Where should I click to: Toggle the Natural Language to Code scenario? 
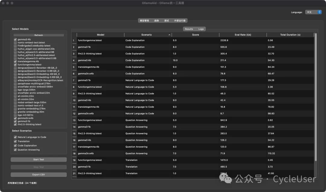point(15,137)
